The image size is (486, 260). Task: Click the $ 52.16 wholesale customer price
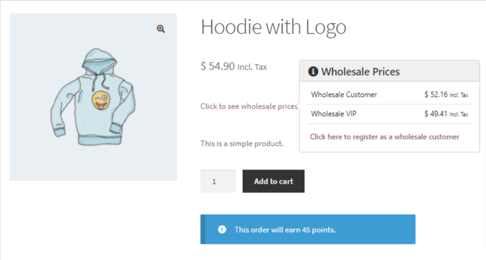point(435,95)
